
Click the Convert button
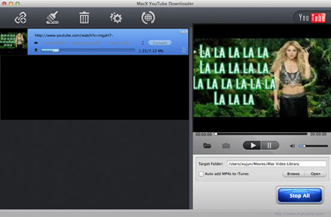pos(160,43)
